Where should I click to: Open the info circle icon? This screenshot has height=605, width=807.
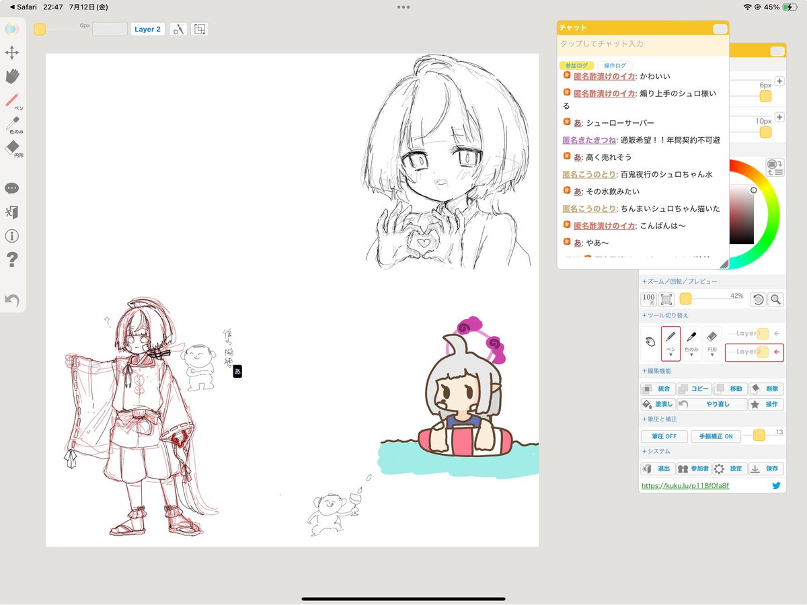pos(12,236)
